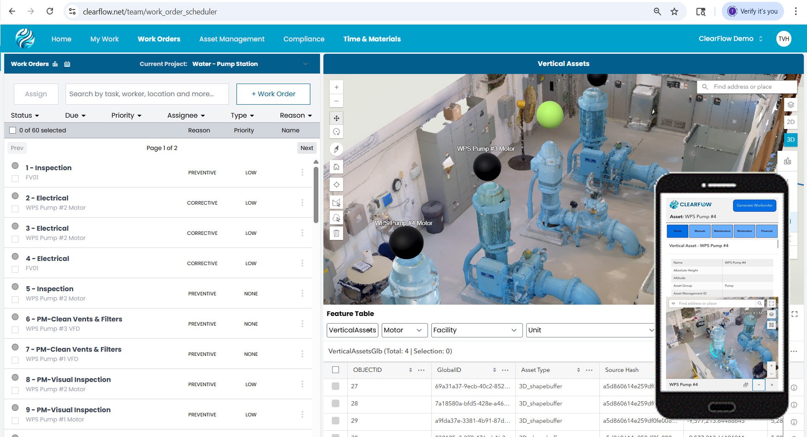Open the Type filter dropdown

tap(242, 115)
